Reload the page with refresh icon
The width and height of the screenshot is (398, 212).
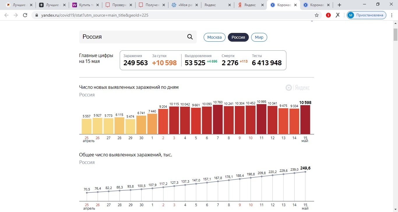[x=25, y=15]
